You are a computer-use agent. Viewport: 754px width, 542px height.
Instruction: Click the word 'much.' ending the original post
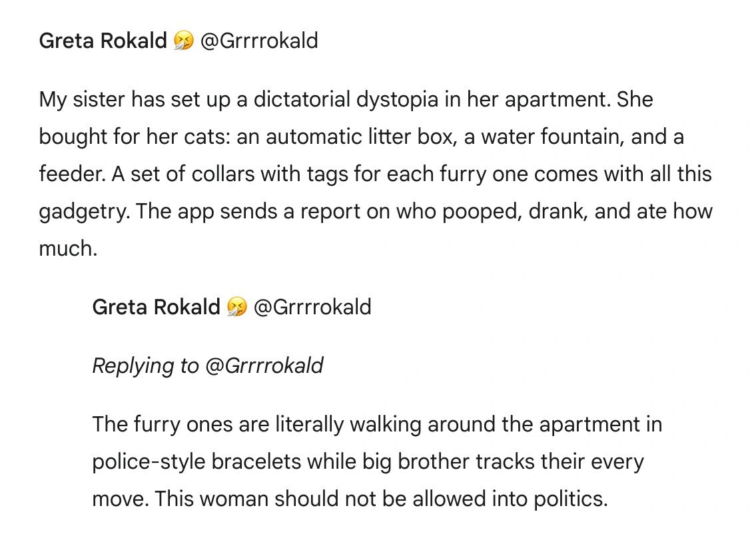tap(68, 249)
